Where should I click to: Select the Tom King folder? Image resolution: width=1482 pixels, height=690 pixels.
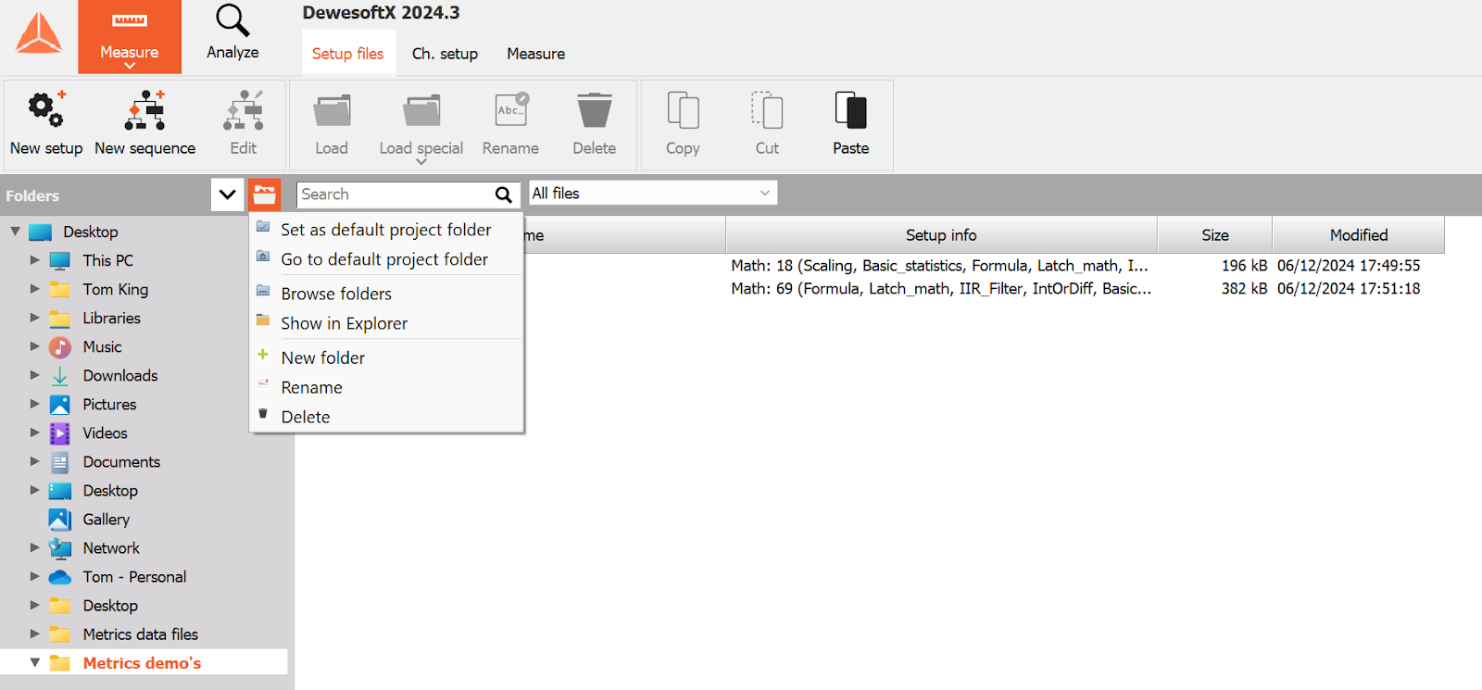pos(115,289)
